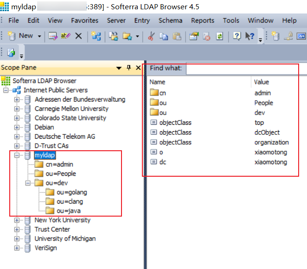Click the Modify attribute pencil icon
Image resolution: width=307 pixels, height=269 pixels.
coord(53,36)
